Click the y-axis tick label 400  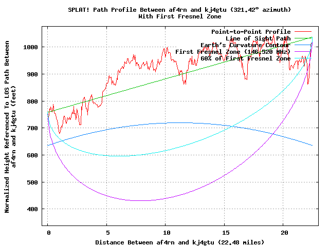click(x=32, y=209)
